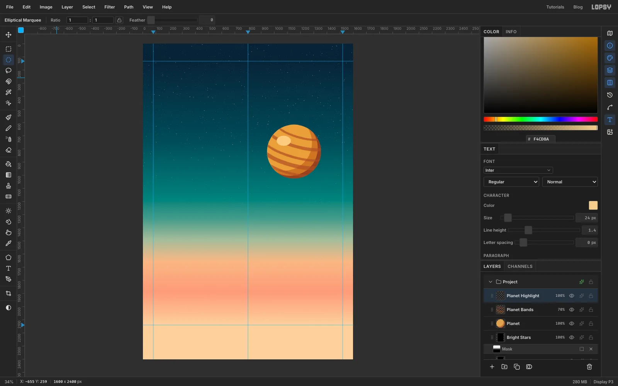Open the Filter menu
Image resolution: width=618 pixels, height=386 pixels.
110,7
